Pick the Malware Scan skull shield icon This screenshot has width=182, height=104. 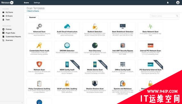coord(39,64)
